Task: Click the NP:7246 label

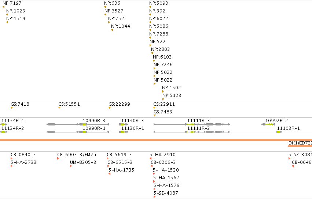Action: pos(163,65)
